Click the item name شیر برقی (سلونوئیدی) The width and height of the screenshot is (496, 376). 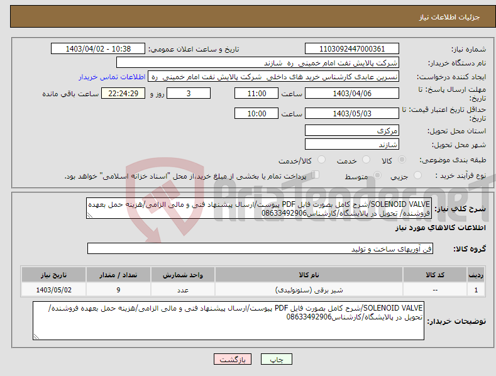(x=309, y=290)
